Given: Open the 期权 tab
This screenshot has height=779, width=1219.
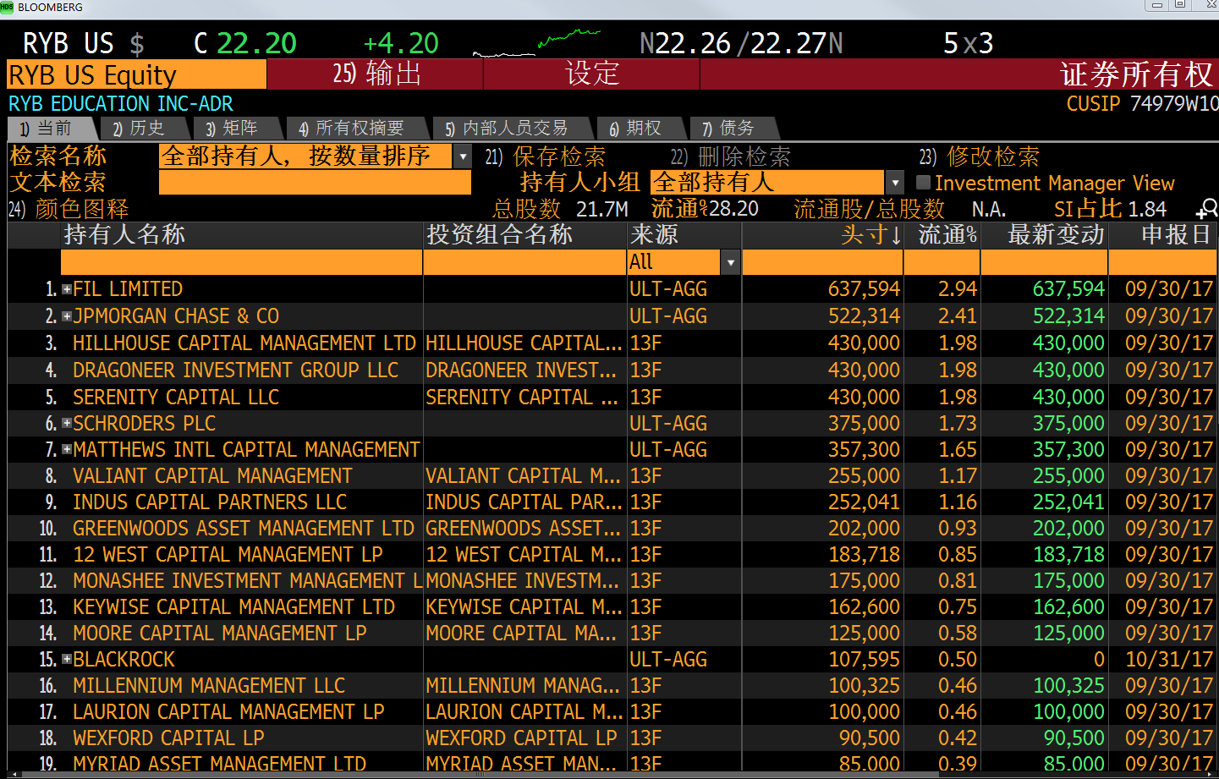Looking at the screenshot, I should click(641, 129).
